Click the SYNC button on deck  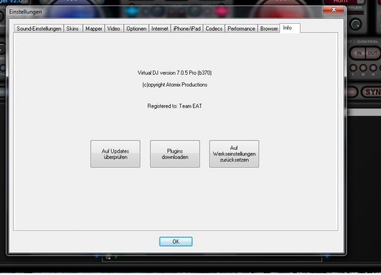click(x=372, y=92)
